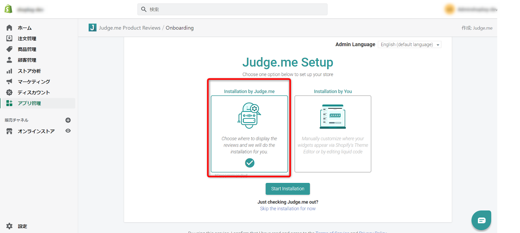Add a sales channel with plus icon
The image size is (520, 233).
click(68, 120)
